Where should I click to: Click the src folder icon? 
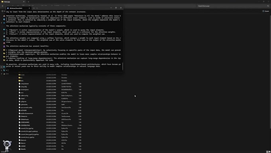(20, 78)
